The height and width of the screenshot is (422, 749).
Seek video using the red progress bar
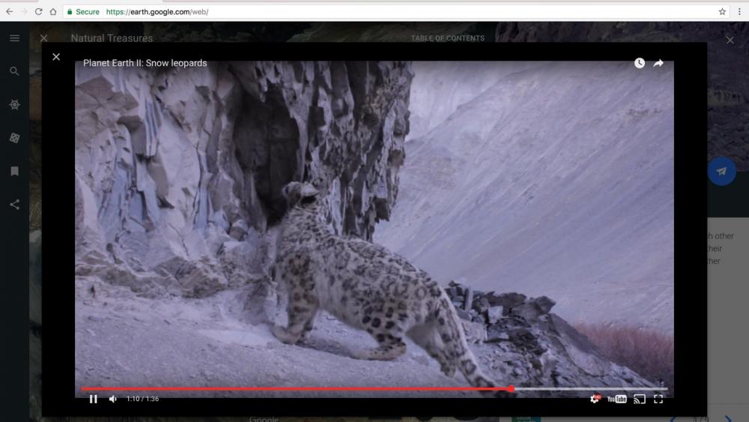click(x=300, y=388)
